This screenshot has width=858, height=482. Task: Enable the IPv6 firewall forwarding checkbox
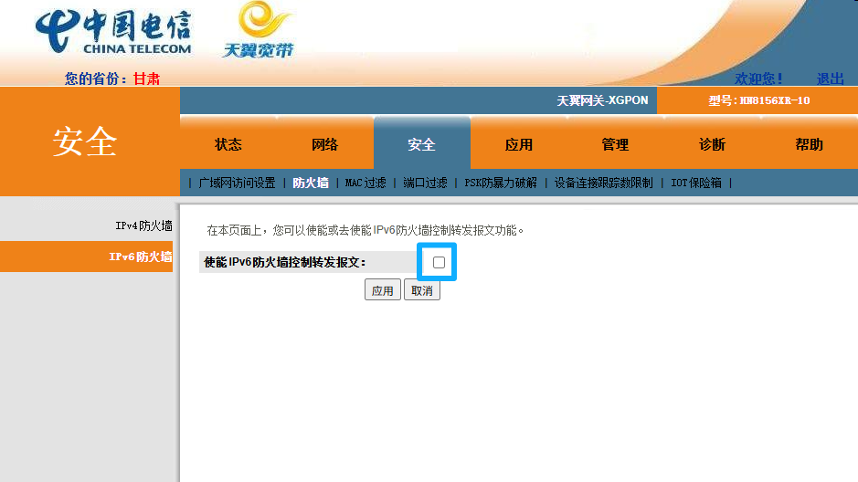(x=439, y=262)
